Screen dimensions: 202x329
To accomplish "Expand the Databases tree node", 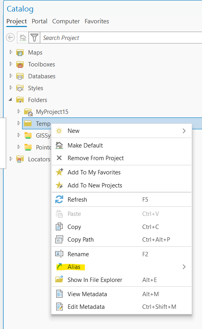I will (x=11, y=76).
